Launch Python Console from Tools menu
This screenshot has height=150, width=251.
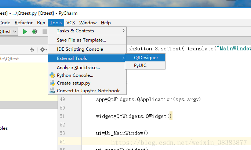coord(87,75)
